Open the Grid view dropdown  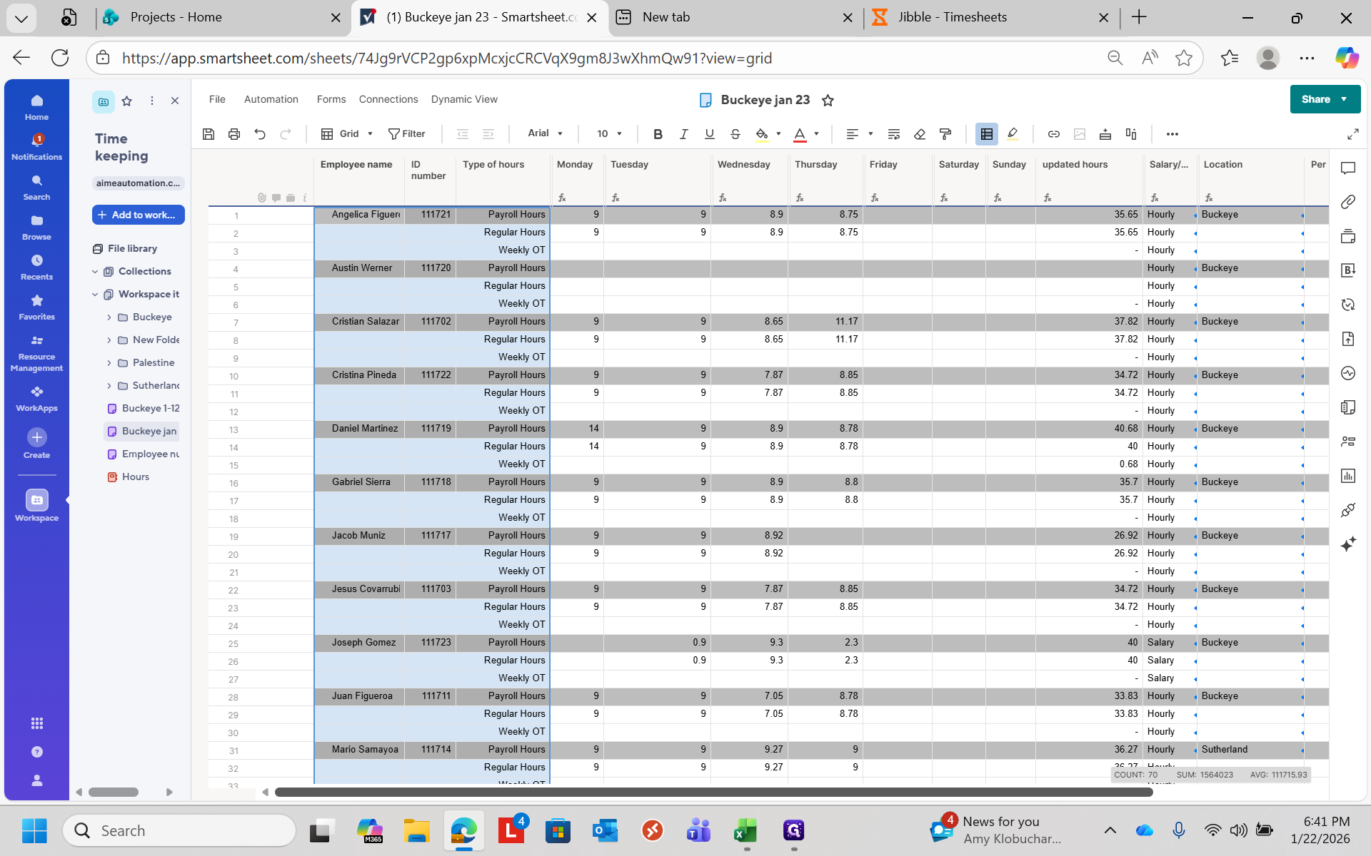click(x=348, y=133)
